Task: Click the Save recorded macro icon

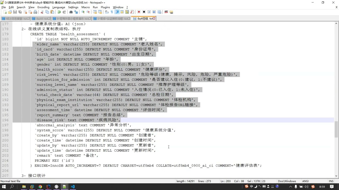Action: (159, 12)
